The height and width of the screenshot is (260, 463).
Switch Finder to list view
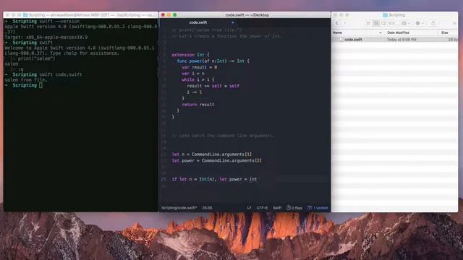point(376,23)
